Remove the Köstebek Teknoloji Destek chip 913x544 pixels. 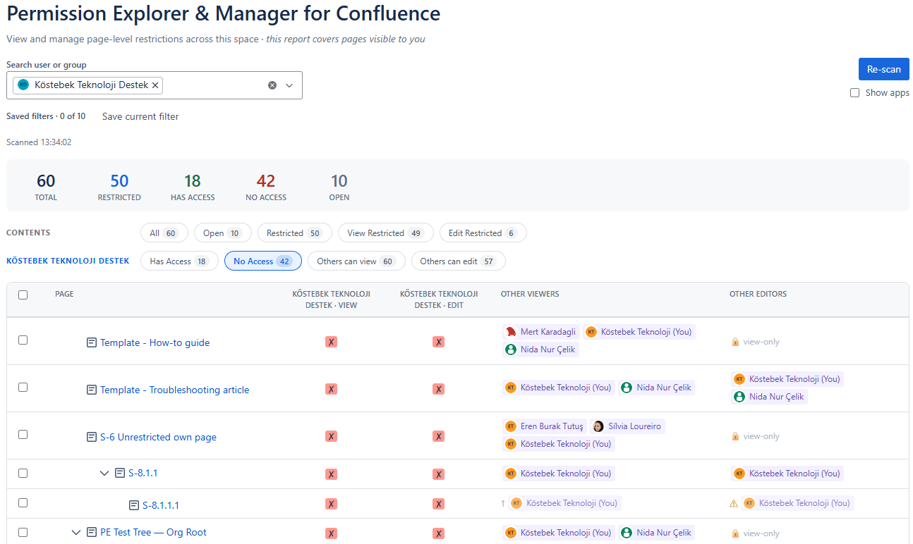click(155, 85)
